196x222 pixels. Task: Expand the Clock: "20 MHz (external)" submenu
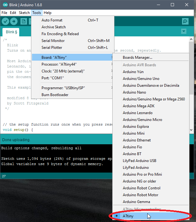[72, 71]
